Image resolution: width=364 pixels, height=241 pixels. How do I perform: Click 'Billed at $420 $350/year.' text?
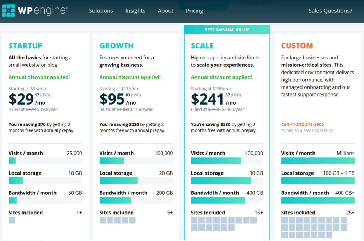pos(33,109)
